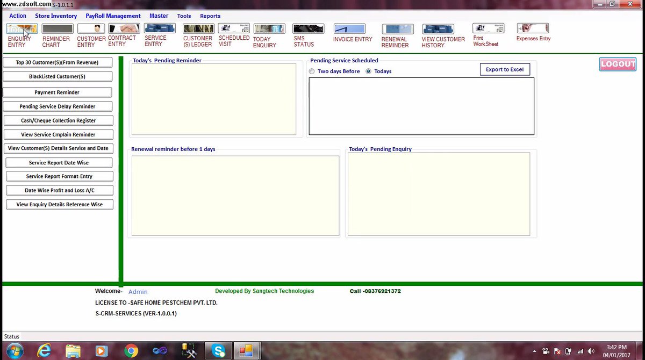The height and width of the screenshot is (360, 645).
Task: Launch Internet Explorer from the taskbar
Action: (44, 351)
